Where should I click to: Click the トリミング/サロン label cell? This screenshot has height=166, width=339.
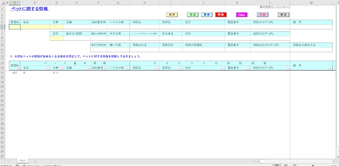pos(144,34)
